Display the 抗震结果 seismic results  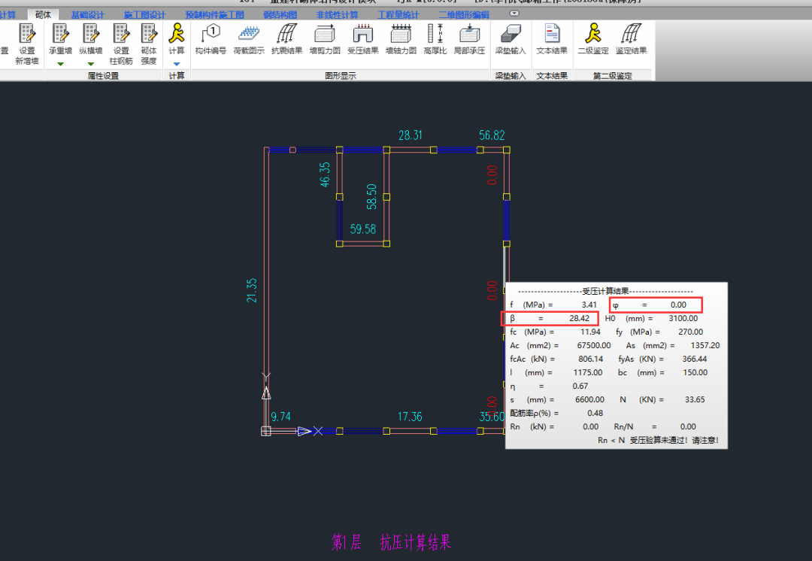287,34
